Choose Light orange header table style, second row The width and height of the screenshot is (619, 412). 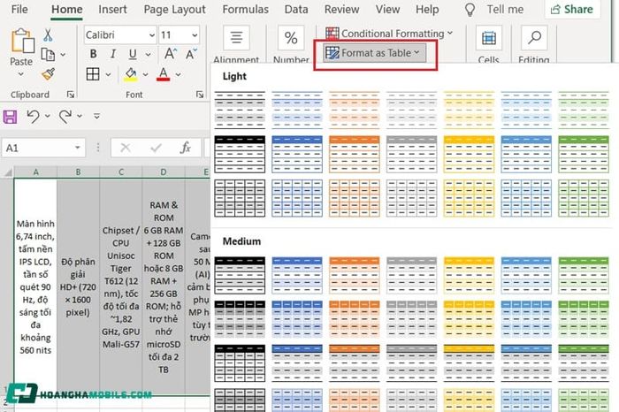click(354, 155)
